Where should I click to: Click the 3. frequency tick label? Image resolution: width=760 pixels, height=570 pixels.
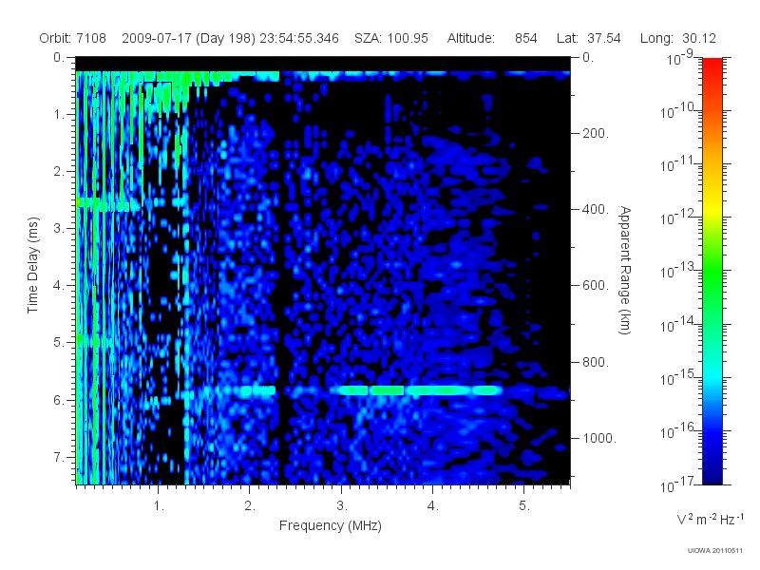pos(342,505)
